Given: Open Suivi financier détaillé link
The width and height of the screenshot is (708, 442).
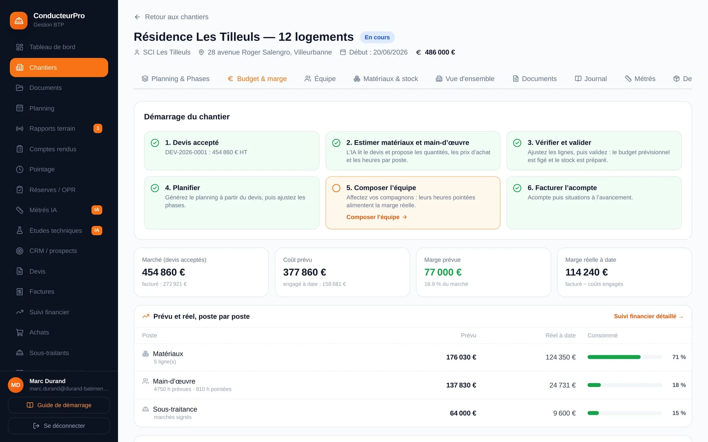Looking at the screenshot, I should tap(648, 316).
